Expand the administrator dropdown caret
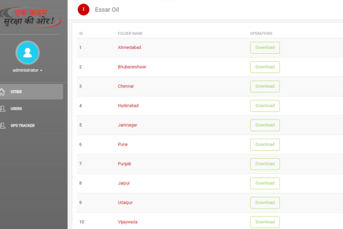343x229 pixels. point(41,70)
